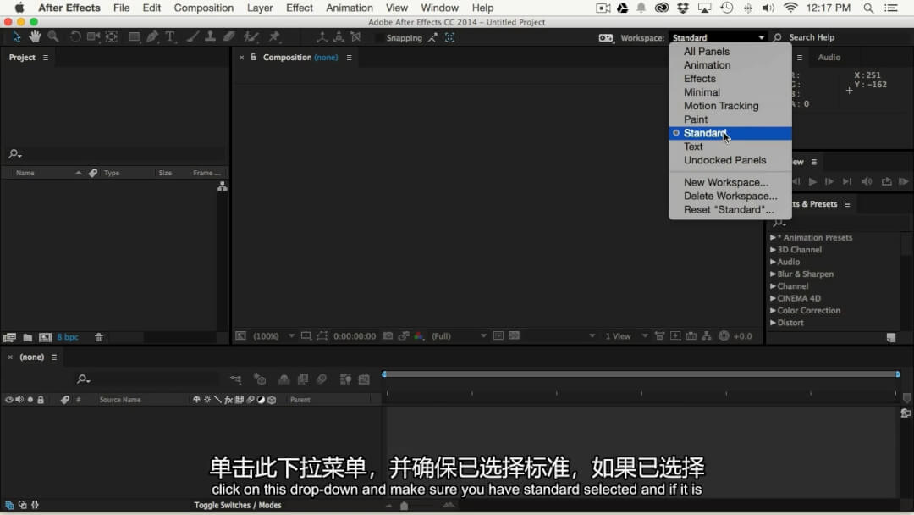Open the Project panel options menu
Screen dimensions: 914x515
(x=46, y=58)
